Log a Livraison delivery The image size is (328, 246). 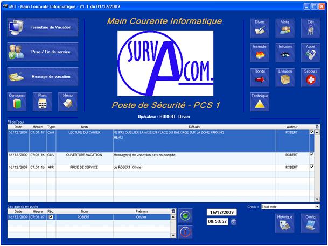(x=285, y=77)
